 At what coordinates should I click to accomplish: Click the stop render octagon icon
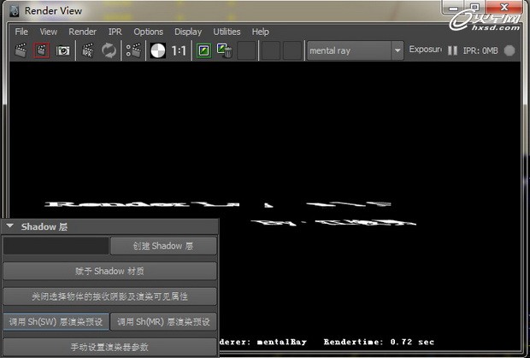pos(509,50)
